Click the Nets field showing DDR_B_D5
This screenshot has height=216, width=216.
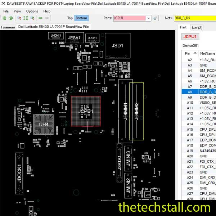click(195, 18)
